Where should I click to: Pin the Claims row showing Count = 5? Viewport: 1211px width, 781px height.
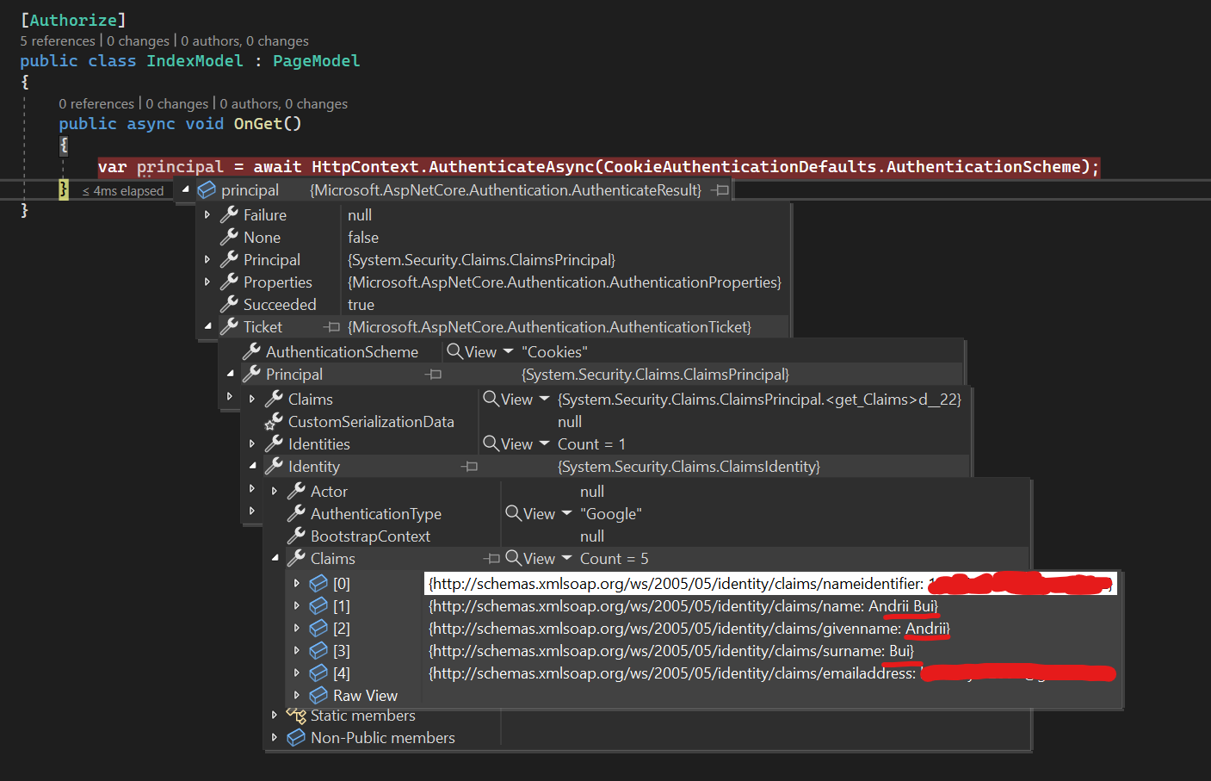tap(491, 558)
